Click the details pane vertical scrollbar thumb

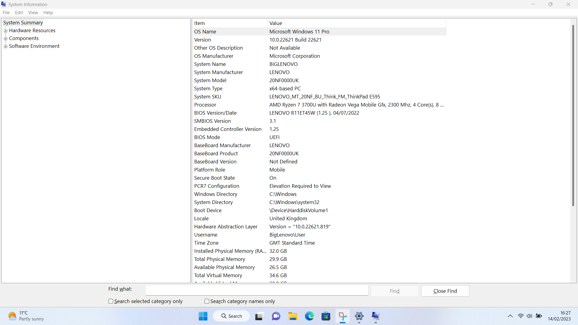(573, 116)
